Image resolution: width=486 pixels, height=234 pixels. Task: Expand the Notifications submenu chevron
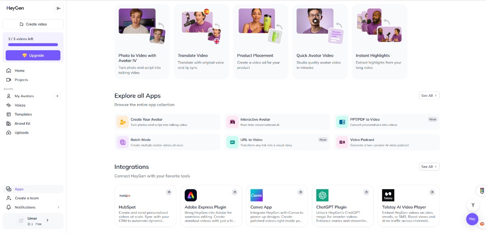click(x=58, y=207)
